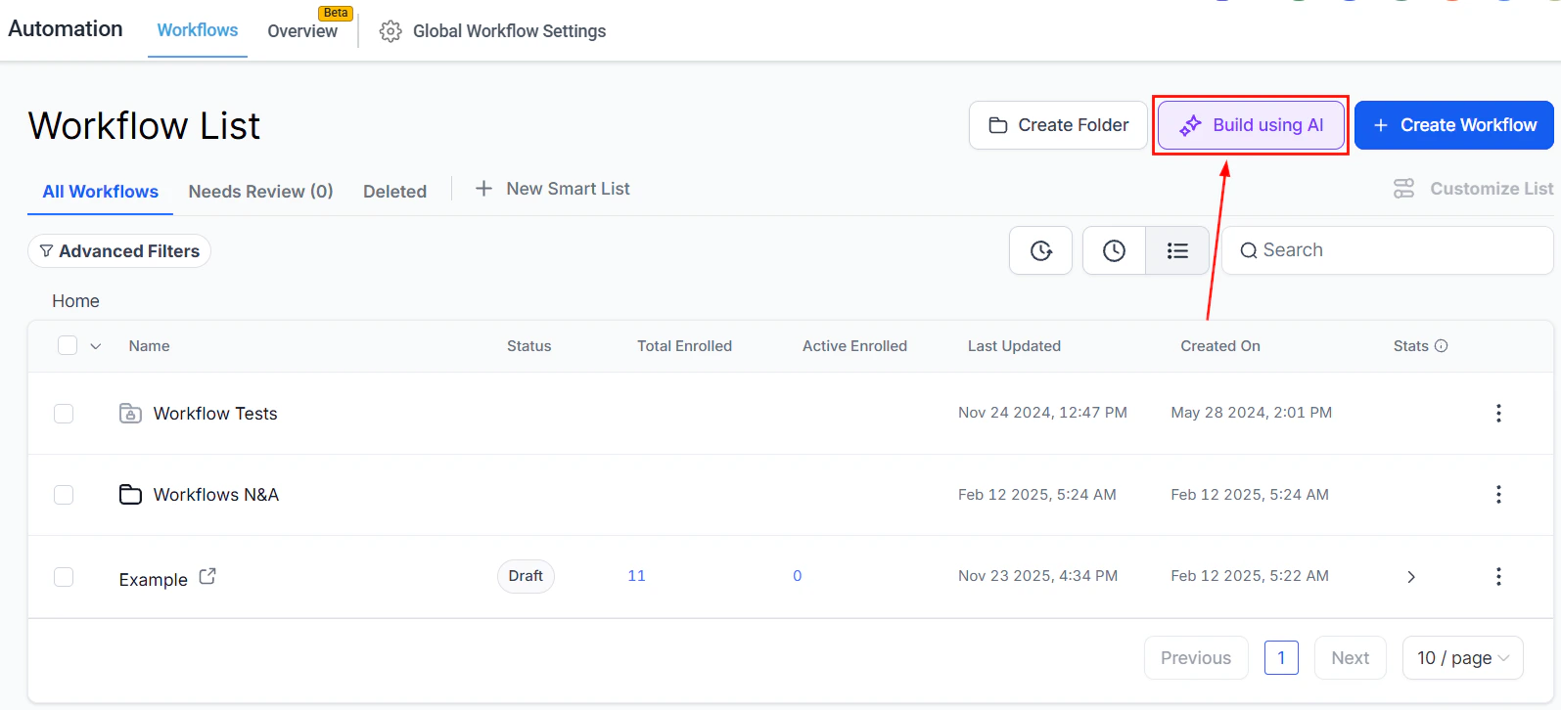The image size is (1561, 710).
Task: Click the Total Enrolled column header
Action: 684,346
